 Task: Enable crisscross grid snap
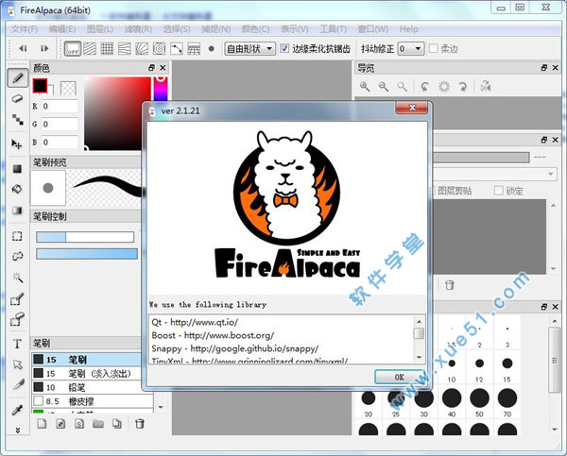coord(107,48)
